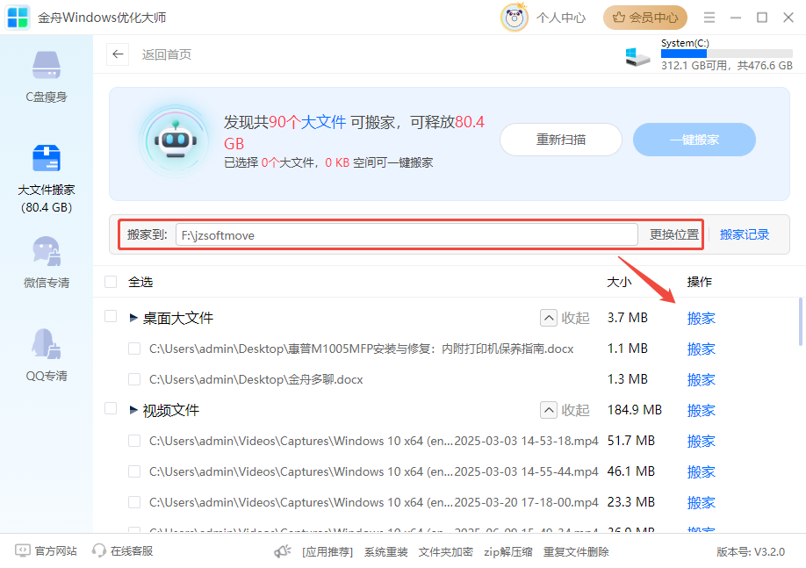This screenshot has width=806, height=568.
Task: Click the 搬家到 path input field
Action: click(407, 235)
